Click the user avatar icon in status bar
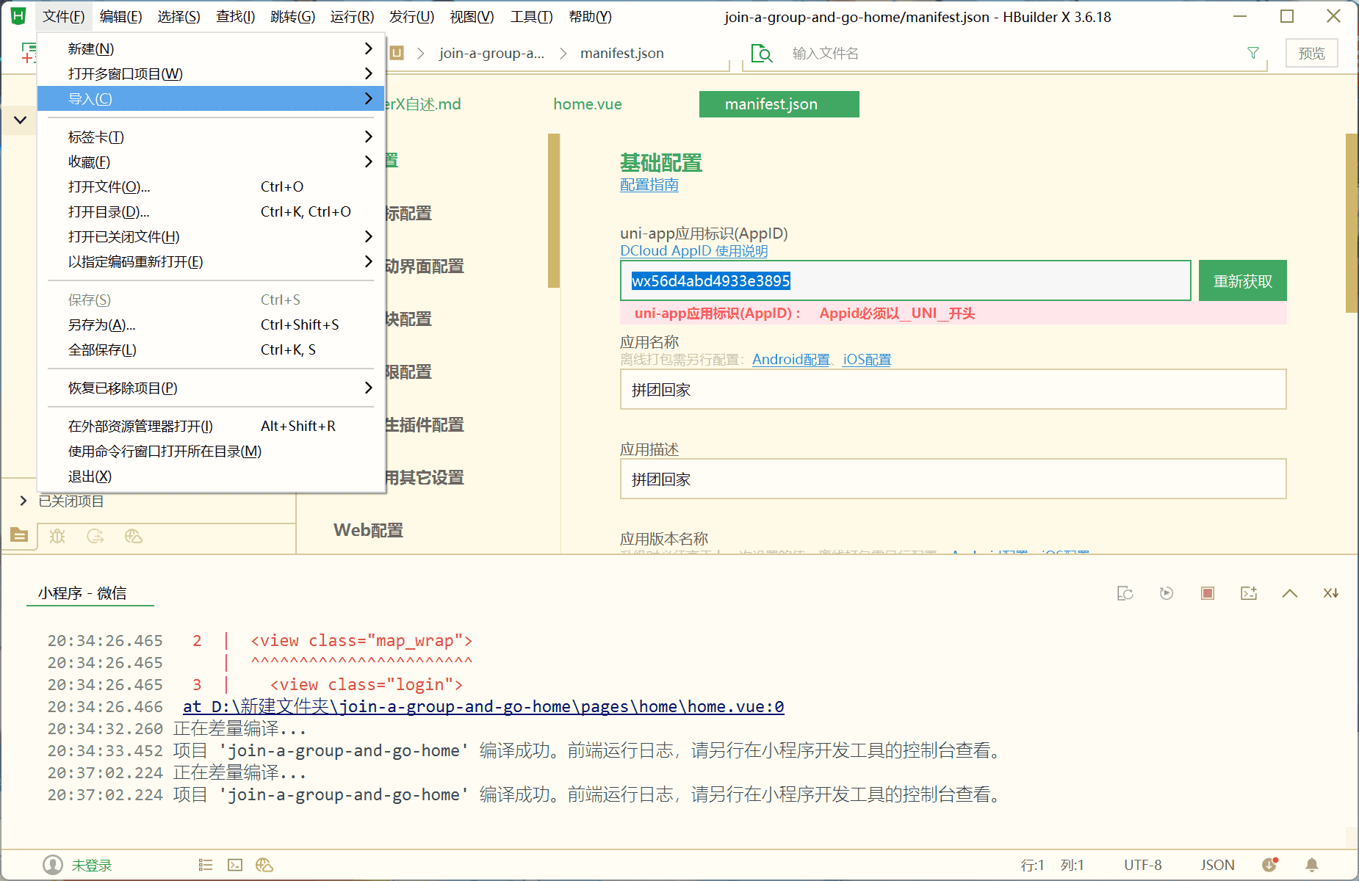This screenshot has height=881, width=1359. [x=53, y=865]
